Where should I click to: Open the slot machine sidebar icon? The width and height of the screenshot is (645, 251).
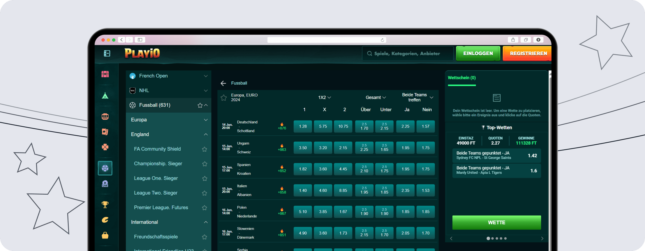(x=105, y=116)
